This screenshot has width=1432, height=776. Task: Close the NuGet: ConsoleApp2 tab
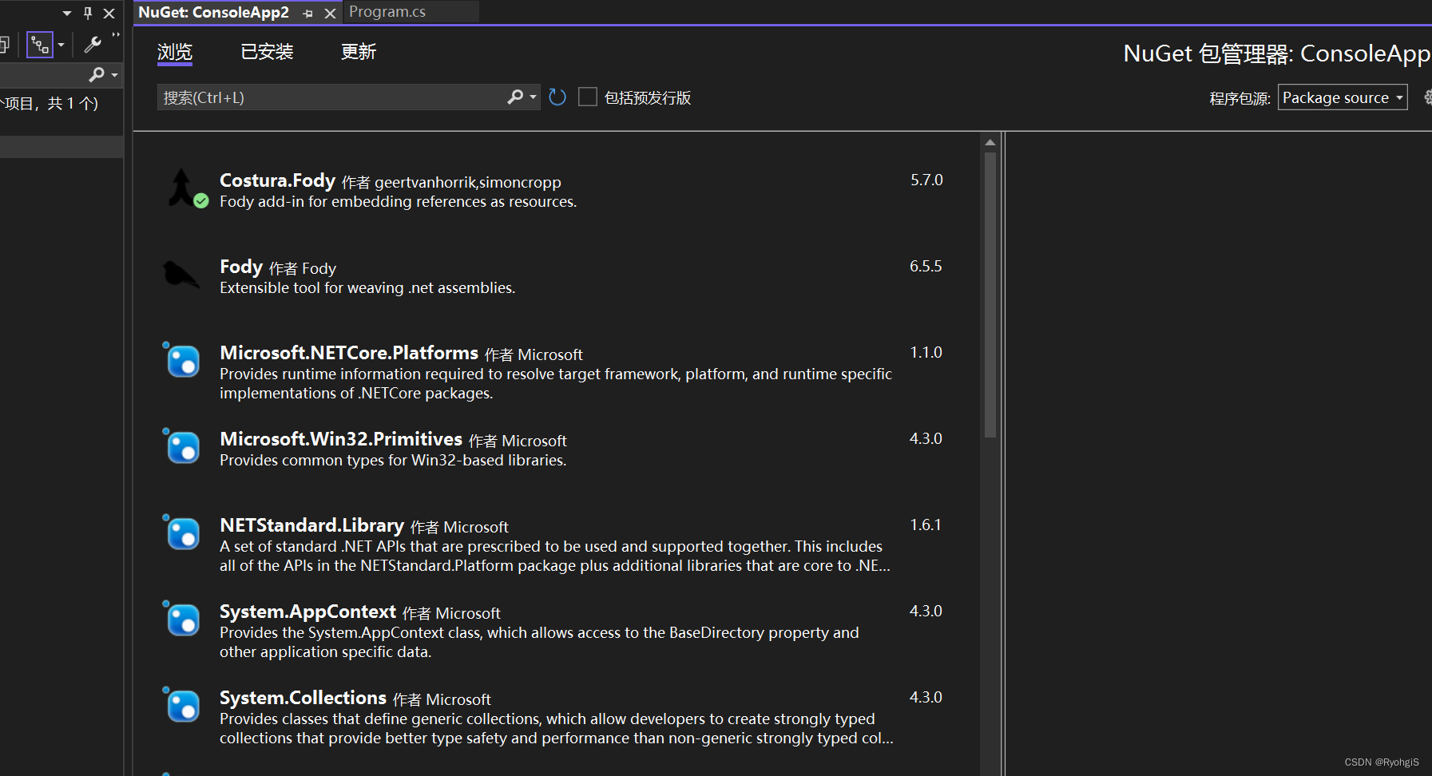330,14
